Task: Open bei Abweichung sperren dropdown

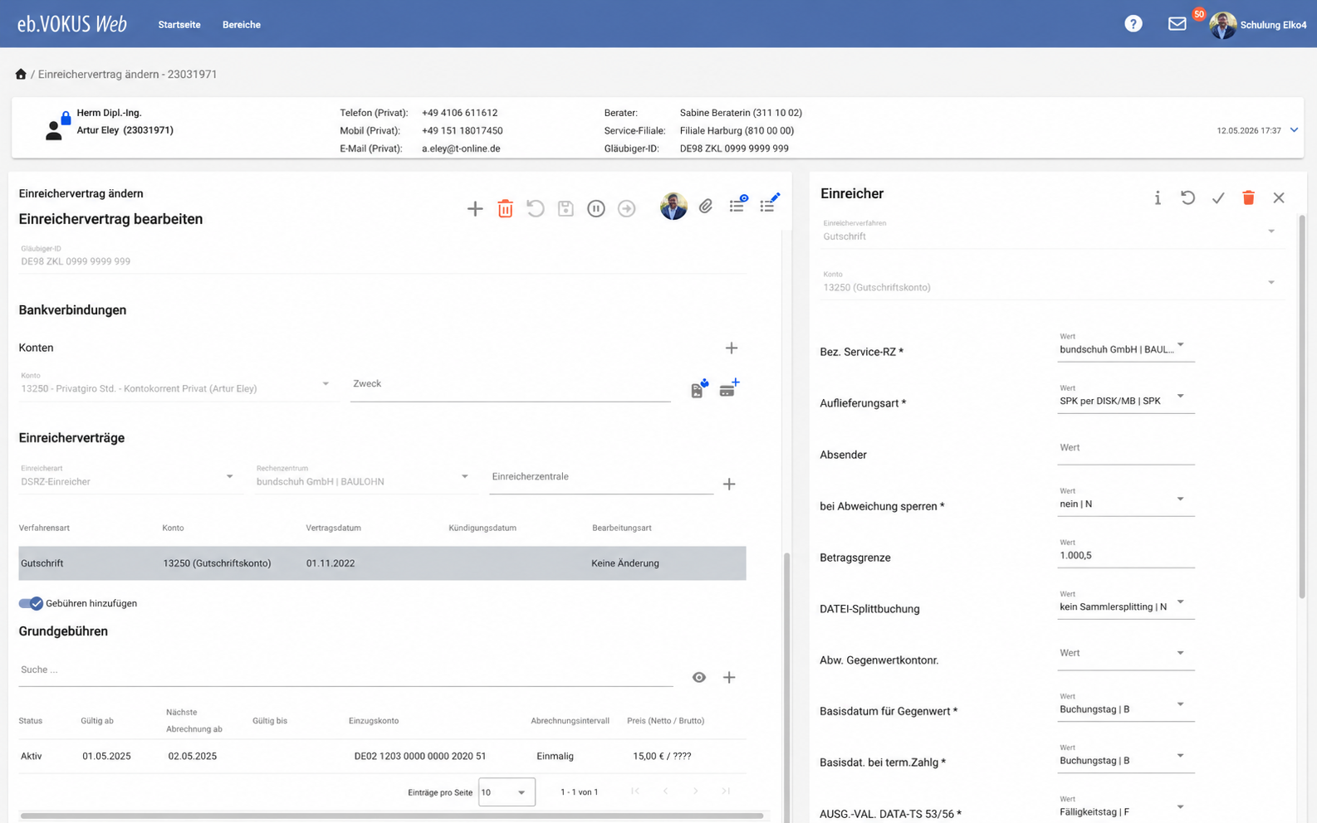Action: click(x=1125, y=500)
